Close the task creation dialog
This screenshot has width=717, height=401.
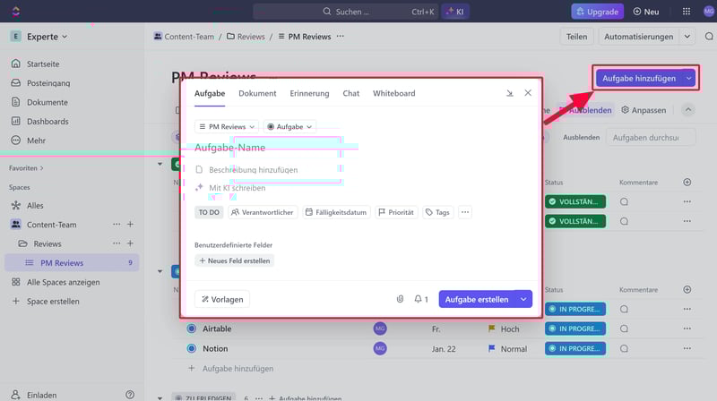(528, 93)
